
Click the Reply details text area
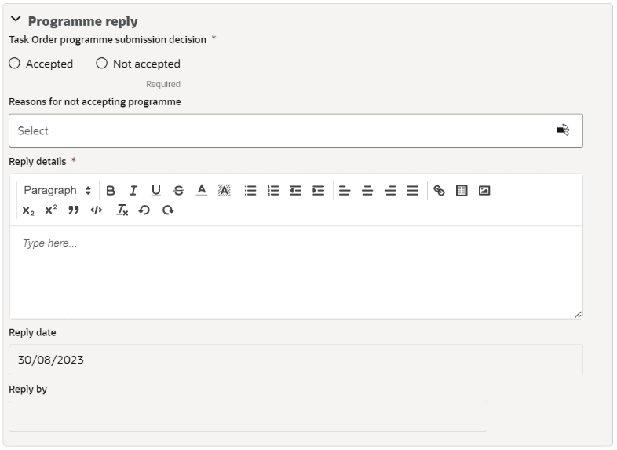[x=296, y=272]
